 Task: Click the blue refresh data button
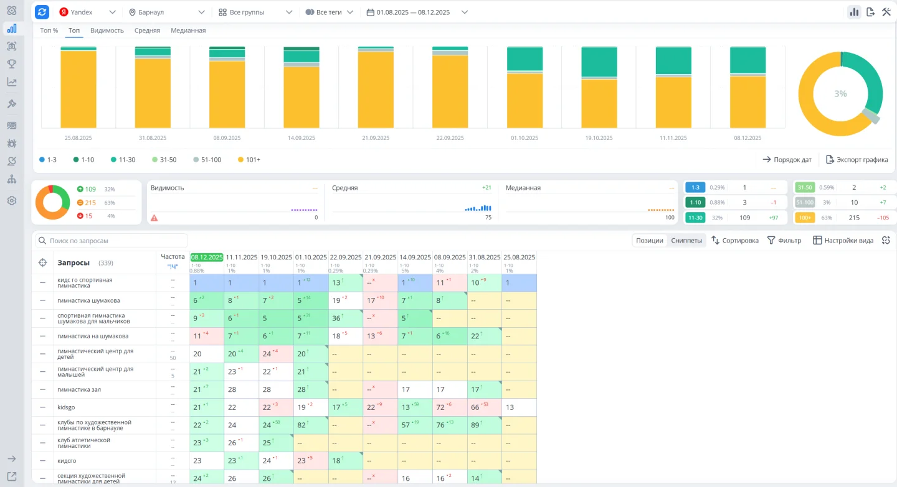(42, 12)
